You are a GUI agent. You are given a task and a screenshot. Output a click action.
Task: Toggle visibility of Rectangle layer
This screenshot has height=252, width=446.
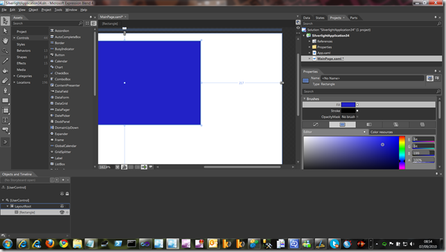[62, 212]
